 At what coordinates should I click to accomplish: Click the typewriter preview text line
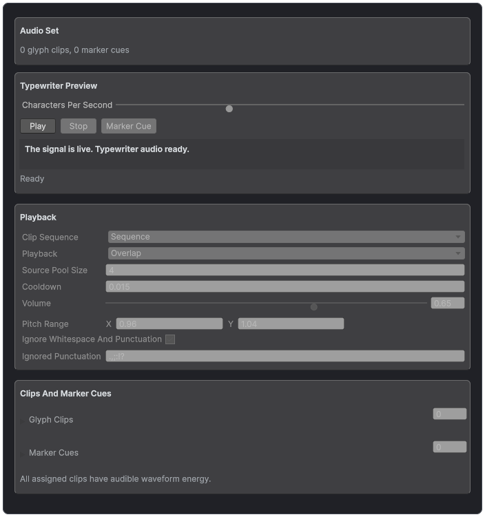(x=107, y=149)
